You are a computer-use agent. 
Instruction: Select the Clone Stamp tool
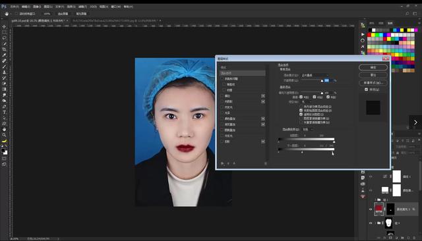(x=4, y=72)
